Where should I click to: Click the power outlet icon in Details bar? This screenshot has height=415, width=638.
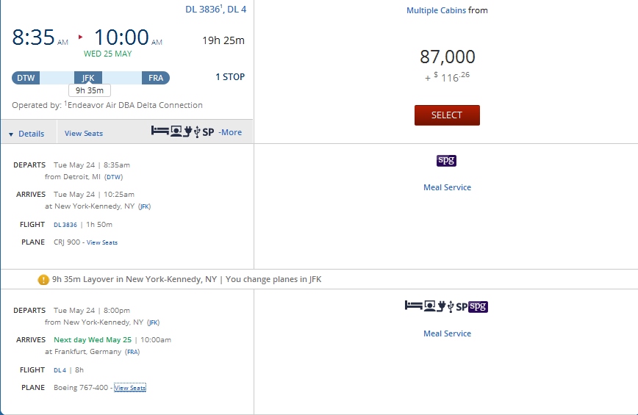tap(187, 131)
